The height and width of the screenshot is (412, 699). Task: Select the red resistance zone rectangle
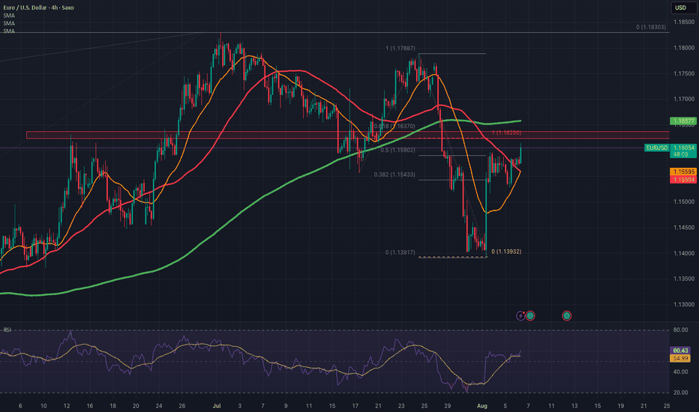coord(348,135)
